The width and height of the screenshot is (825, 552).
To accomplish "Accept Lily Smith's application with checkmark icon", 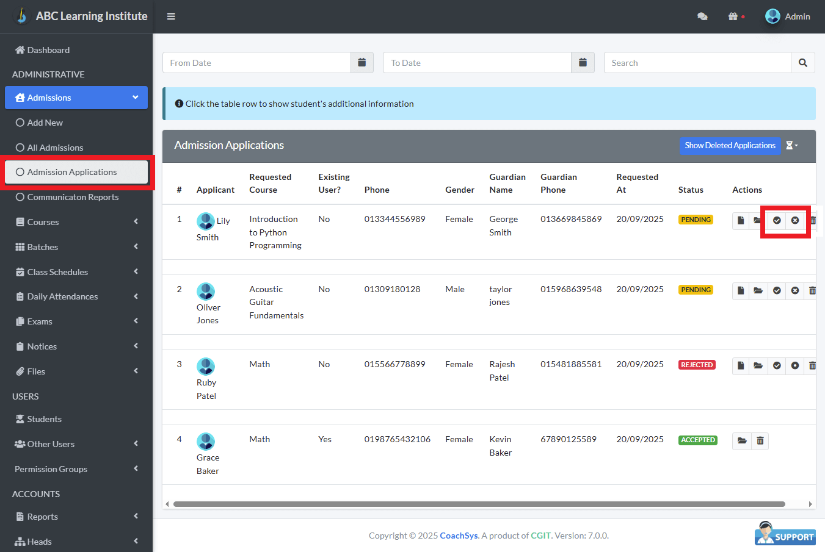I will pos(777,220).
